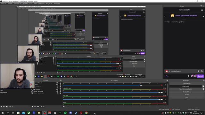Open Discord from the taskbar
Image resolution: width=205 pixels, height=115 pixels.
coord(70,113)
